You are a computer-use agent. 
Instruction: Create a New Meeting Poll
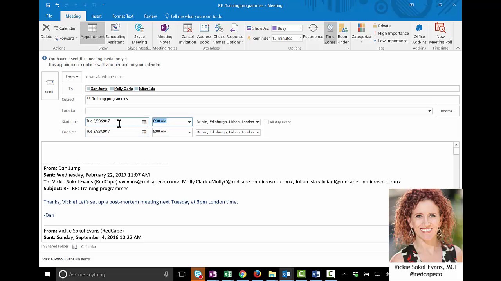click(440, 34)
